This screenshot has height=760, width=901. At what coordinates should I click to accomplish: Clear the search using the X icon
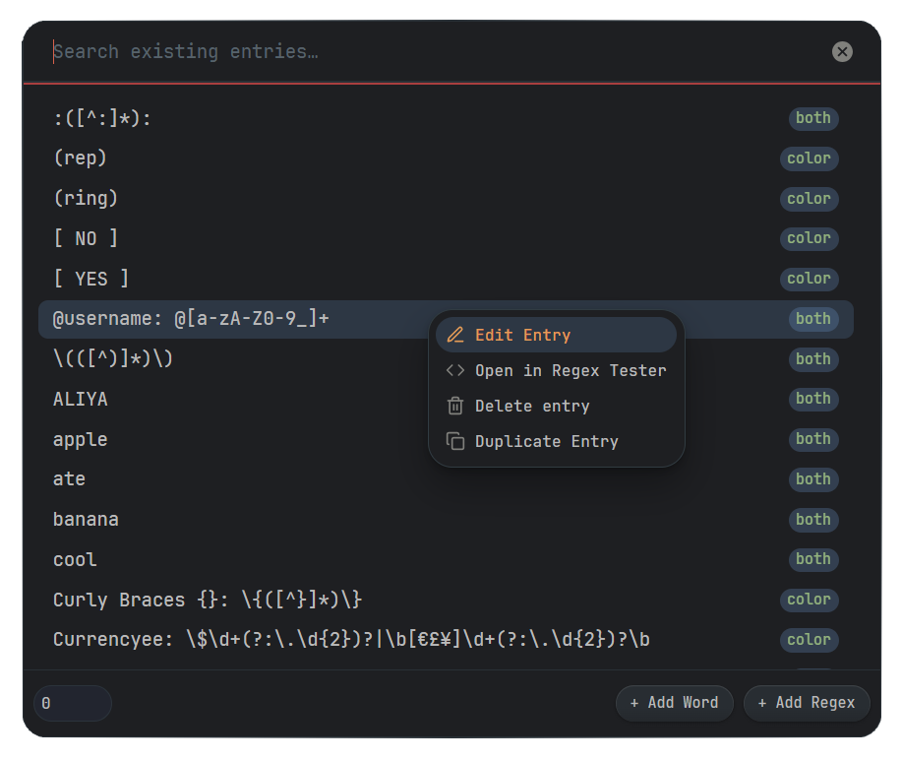[x=842, y=51]
